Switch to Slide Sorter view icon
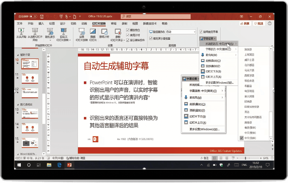Viewport: 288px width, 183px height. tap(221, 158)
